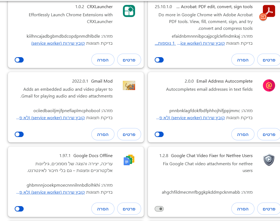
Task: Click the Adobe Acrobat extension icon
Action: [x=269, y=11]
